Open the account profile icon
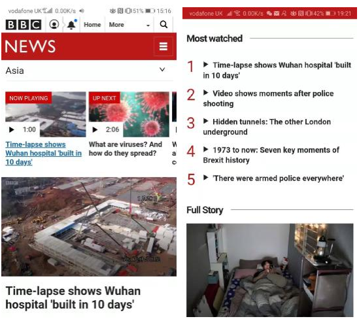Screen dimensions: 359x321 pos(54,24)
